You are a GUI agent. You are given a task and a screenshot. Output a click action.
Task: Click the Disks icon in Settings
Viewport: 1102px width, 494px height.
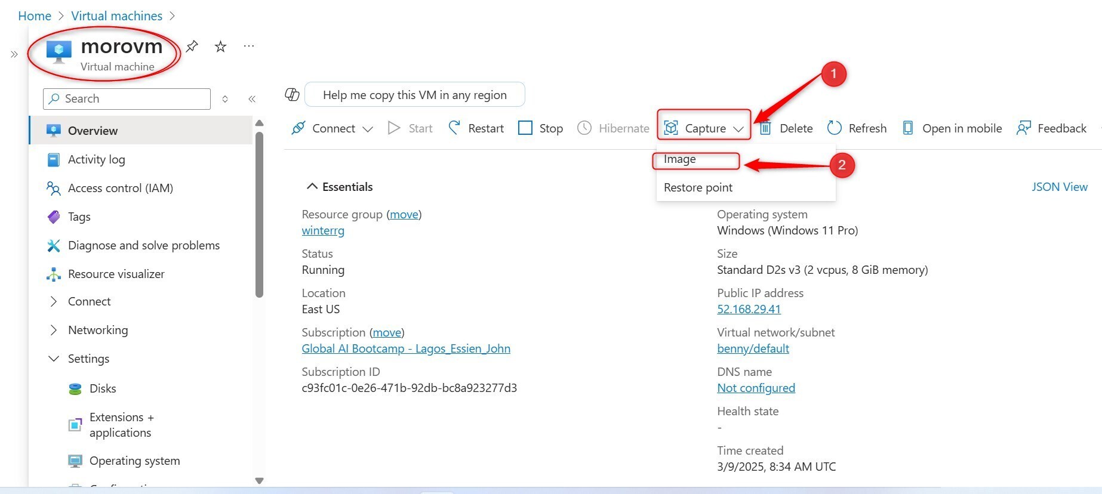(x=75, y=389)
